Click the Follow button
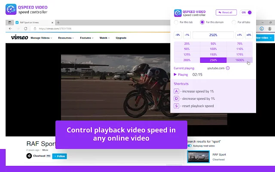 (59, 156)
